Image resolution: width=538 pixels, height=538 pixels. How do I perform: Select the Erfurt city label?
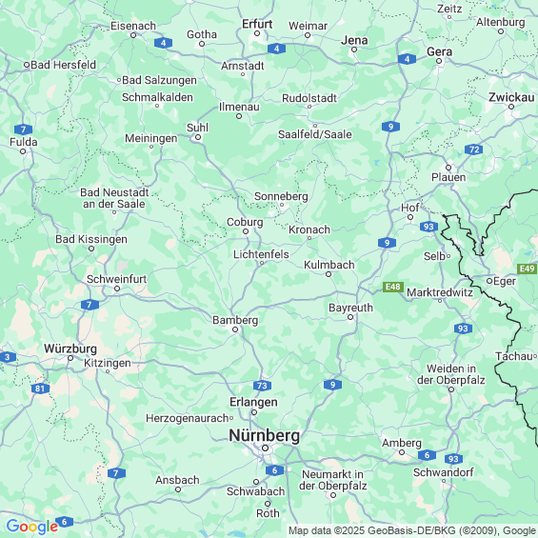(x=257, y=24)
